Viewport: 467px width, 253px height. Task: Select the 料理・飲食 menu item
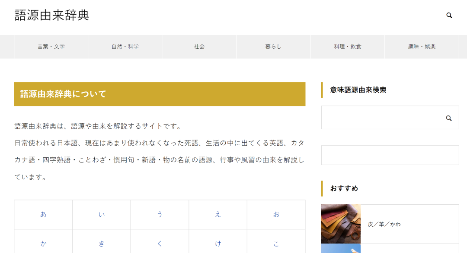coord(348,47)
